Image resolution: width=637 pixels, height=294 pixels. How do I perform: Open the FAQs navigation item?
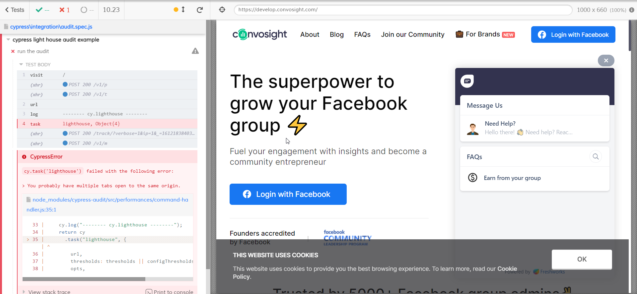(362, 34)
